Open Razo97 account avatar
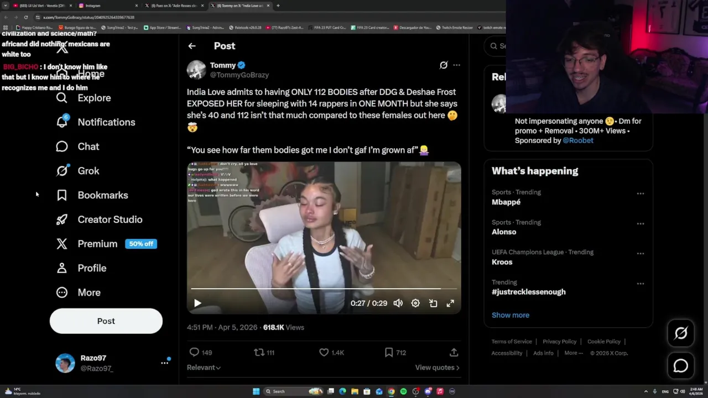 pyautogui.click(x=65, y=363)
